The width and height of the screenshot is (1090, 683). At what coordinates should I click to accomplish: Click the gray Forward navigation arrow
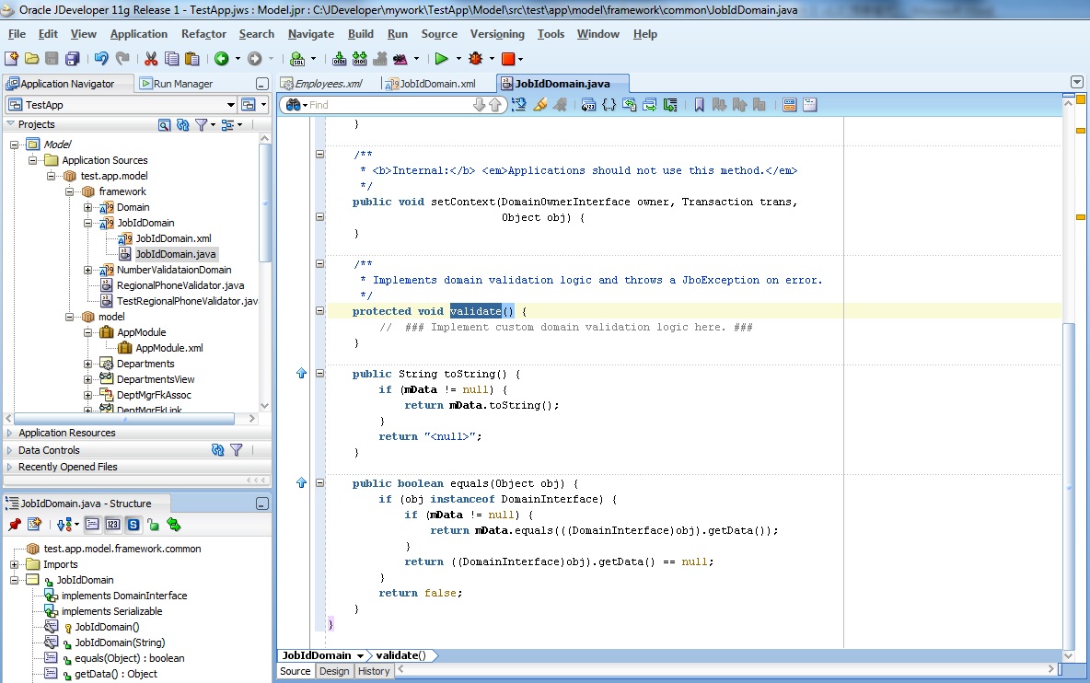pyautogui.click(x=255, y=59)
